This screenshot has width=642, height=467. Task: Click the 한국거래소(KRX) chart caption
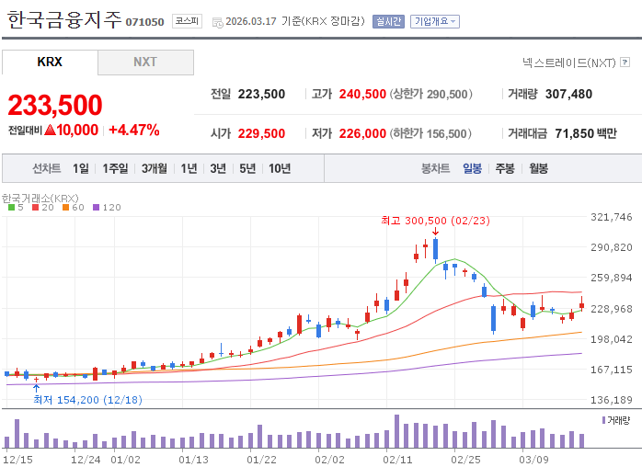40,199
